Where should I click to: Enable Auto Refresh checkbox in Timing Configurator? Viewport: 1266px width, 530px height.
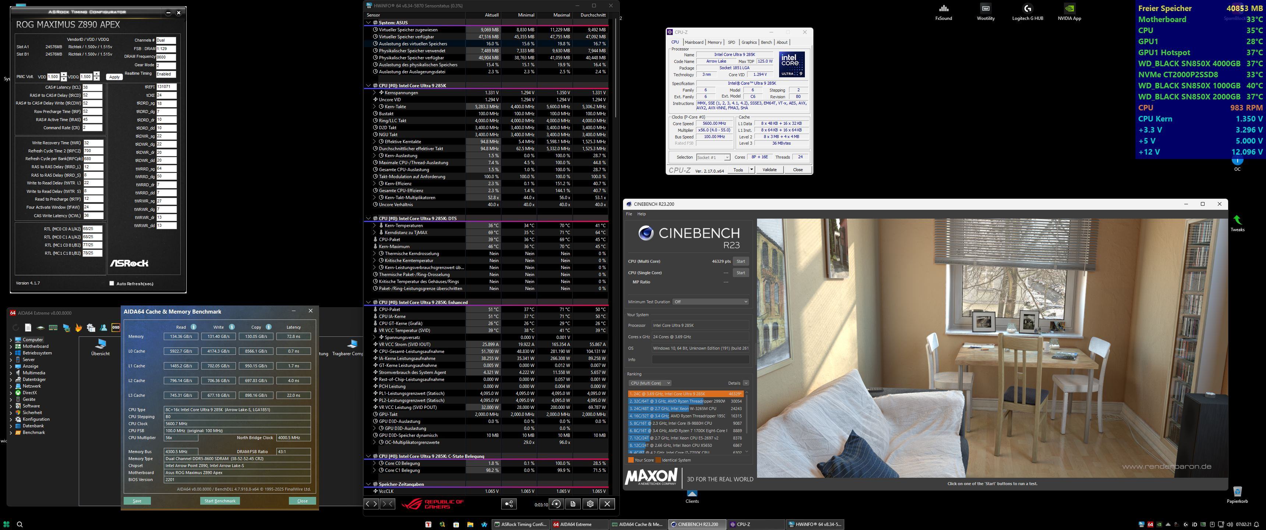point(112,283)
